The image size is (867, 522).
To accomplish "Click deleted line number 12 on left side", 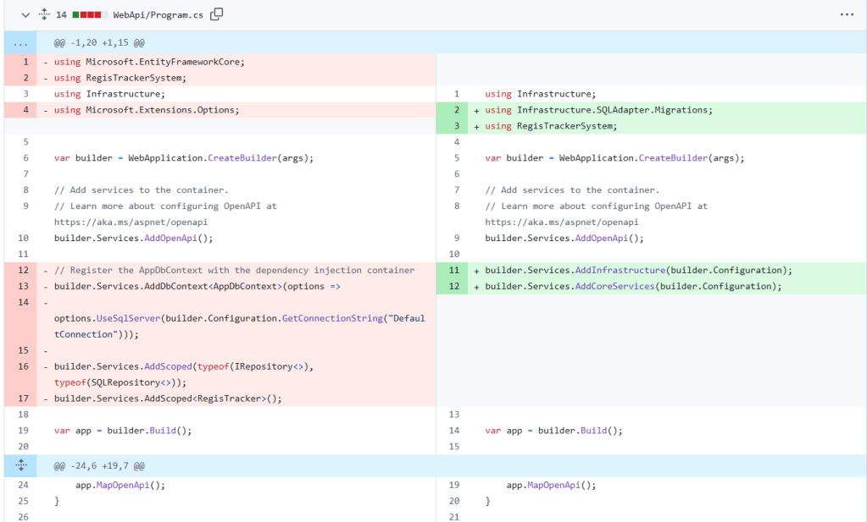I will (x=24, y=270).
